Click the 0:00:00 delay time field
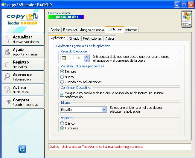This screenshot has height=158, width=195. pyautogui.click(x=75, y=58)
